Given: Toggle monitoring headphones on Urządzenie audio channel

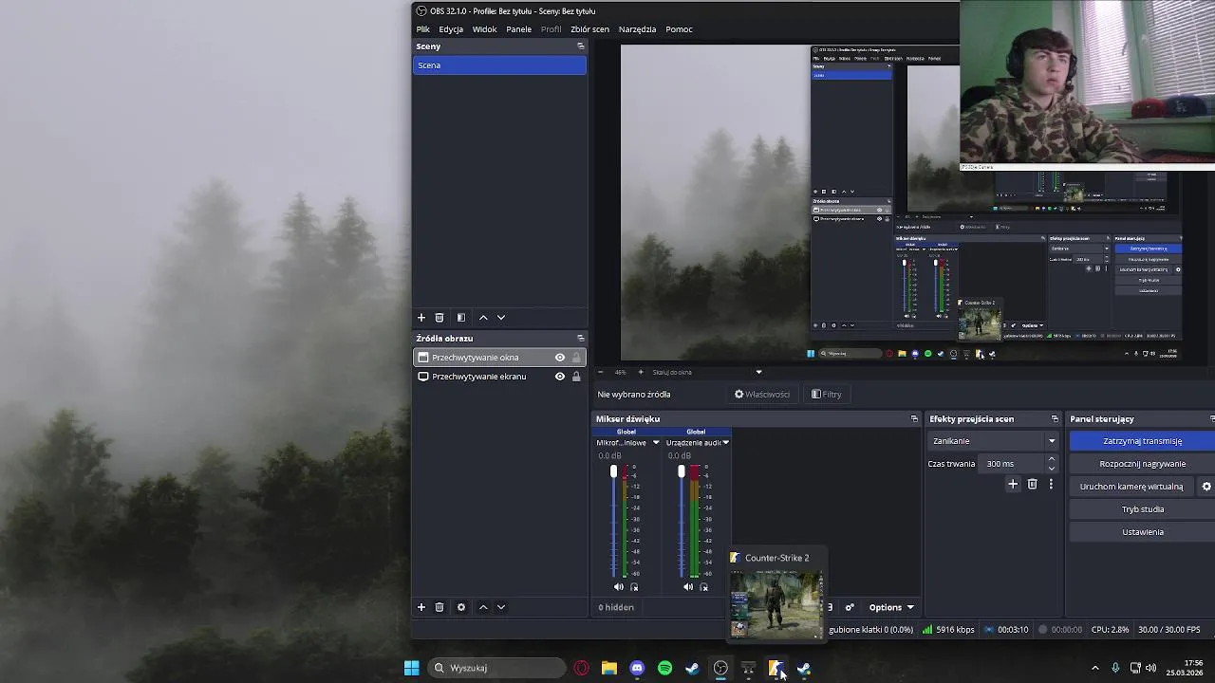Looking at the screenshot, I should [703, 587].
